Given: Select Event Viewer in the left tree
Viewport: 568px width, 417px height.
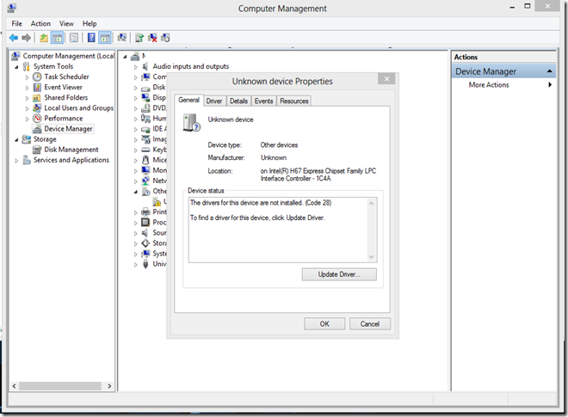Looking at the screenshot, I should [63, 87].
